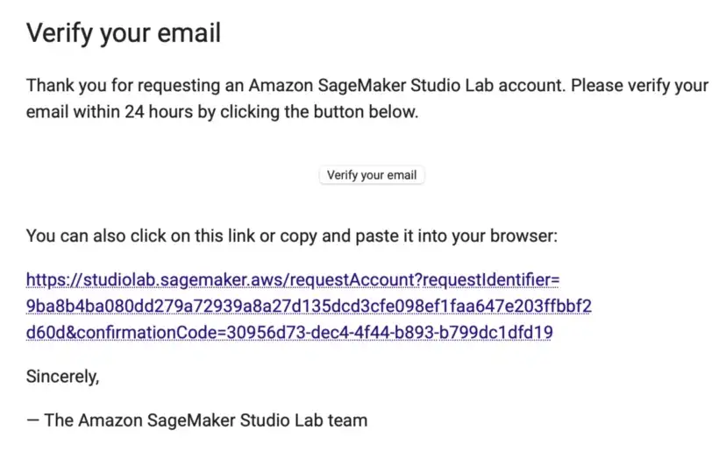The image size is (726, 458).
Task: Click the word requestIdentifier= in the link
Action: click(491, 280)
